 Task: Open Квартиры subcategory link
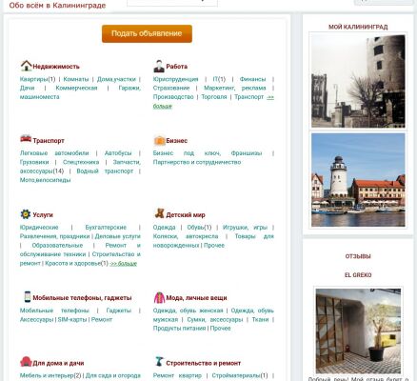point(33,79)
